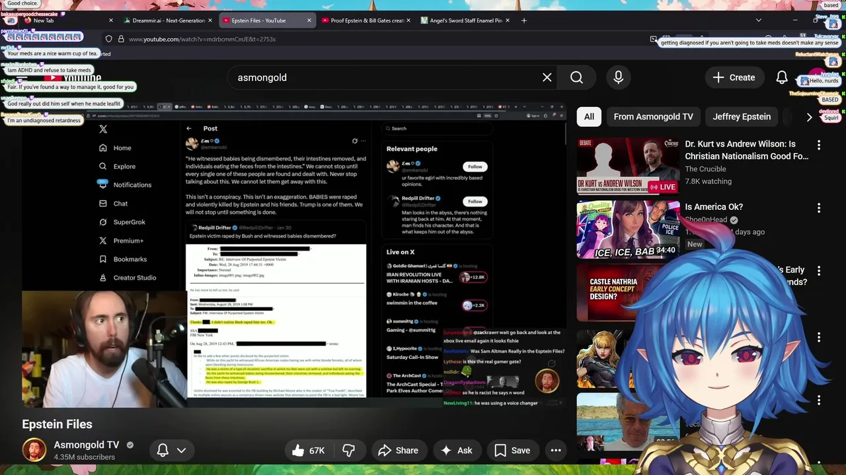Open the Proof Epstein & Bill Gates tab
This screenshot has height=475, width=846.
pyautogui.click(x=367, y=20)
